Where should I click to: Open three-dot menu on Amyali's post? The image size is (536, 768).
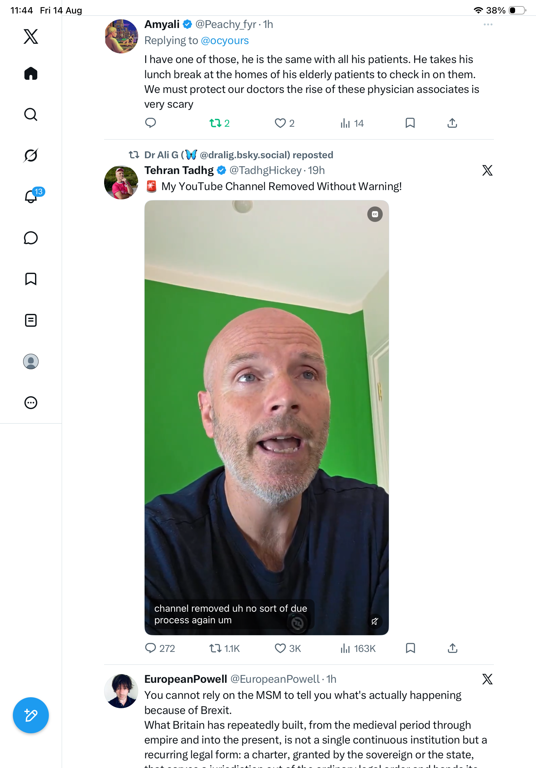(488, 24)
